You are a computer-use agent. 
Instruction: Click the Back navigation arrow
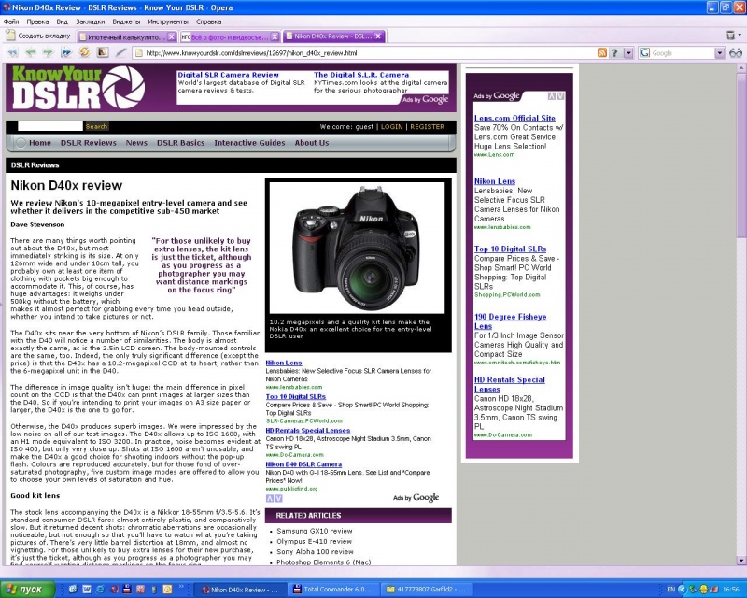[x=31, y=53]
